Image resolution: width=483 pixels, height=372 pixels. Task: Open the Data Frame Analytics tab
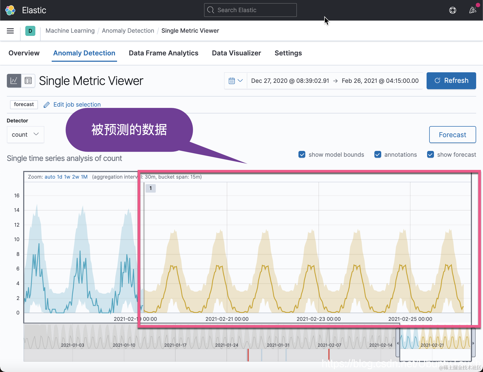tap(163, 53)
